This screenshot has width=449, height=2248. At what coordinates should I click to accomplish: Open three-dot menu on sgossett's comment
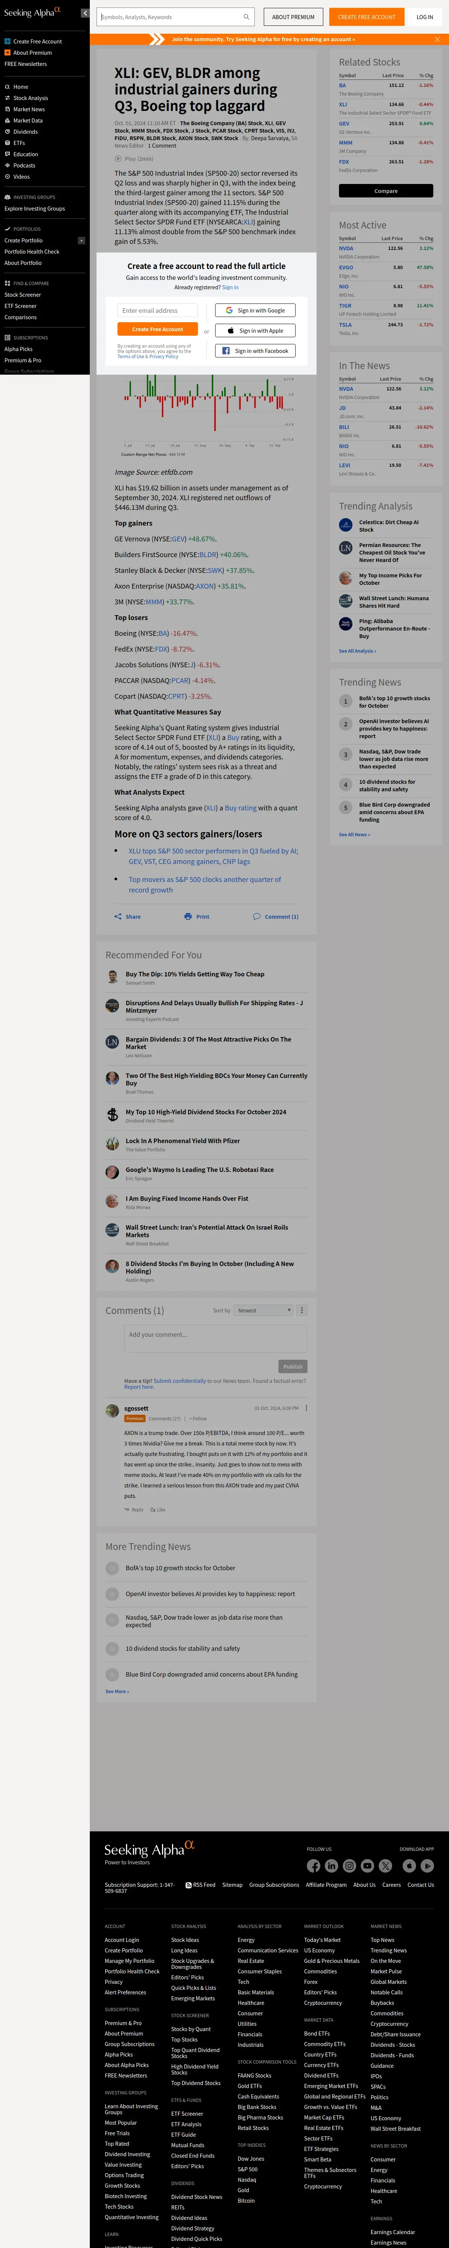[x=306, y=1408]
